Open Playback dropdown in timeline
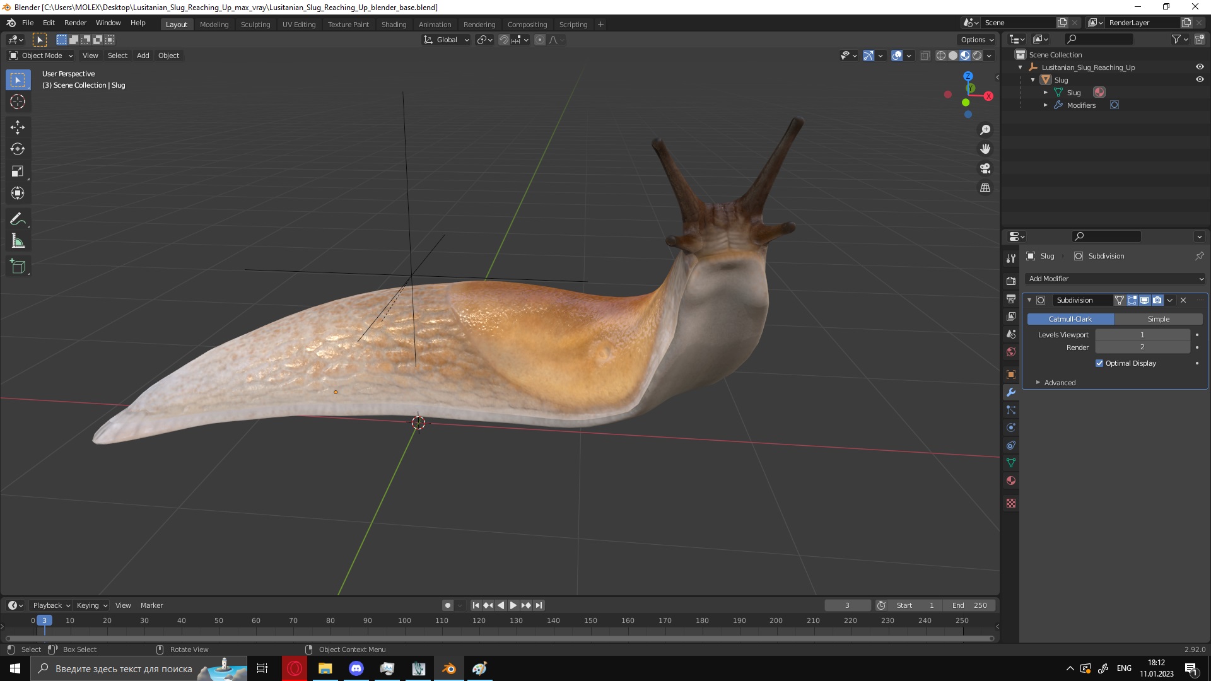 tap(51, 605)
